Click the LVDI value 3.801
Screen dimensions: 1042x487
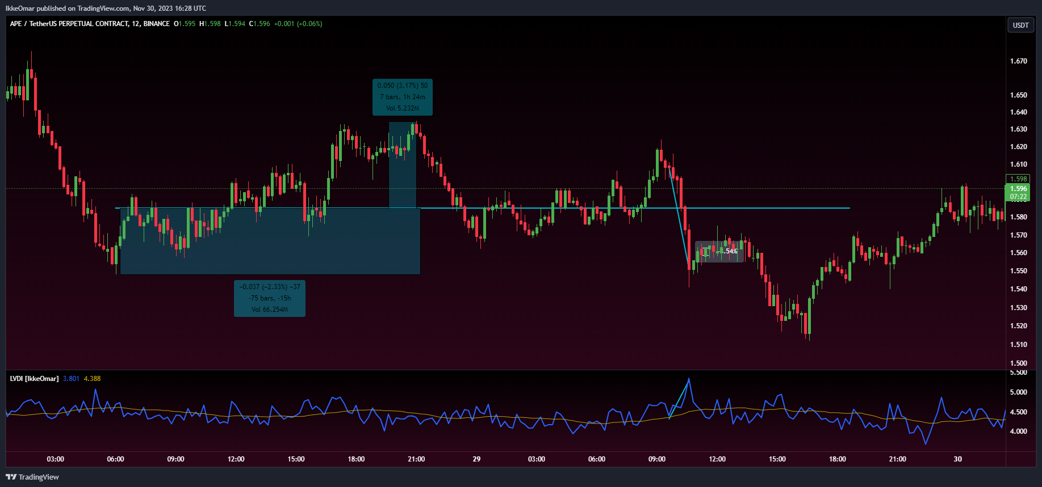71,379
